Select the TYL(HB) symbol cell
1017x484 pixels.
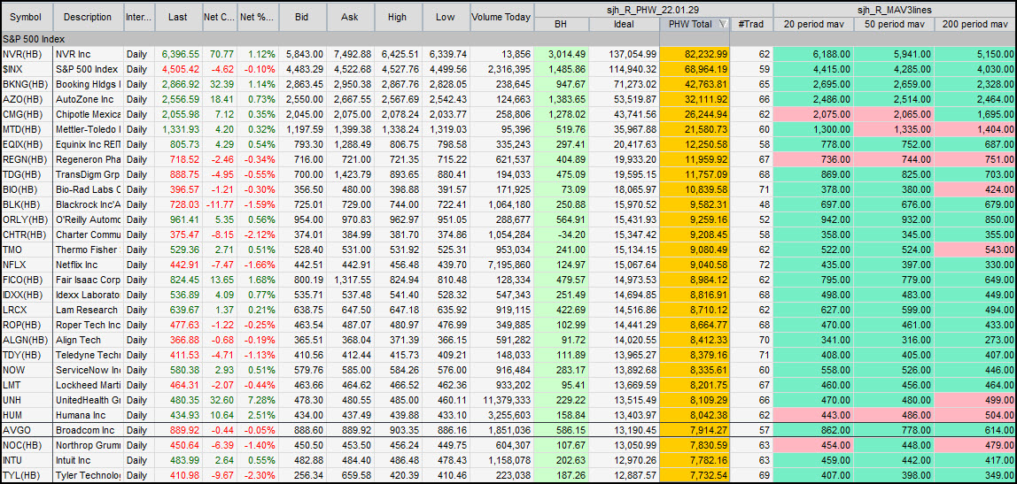(27, 476)
